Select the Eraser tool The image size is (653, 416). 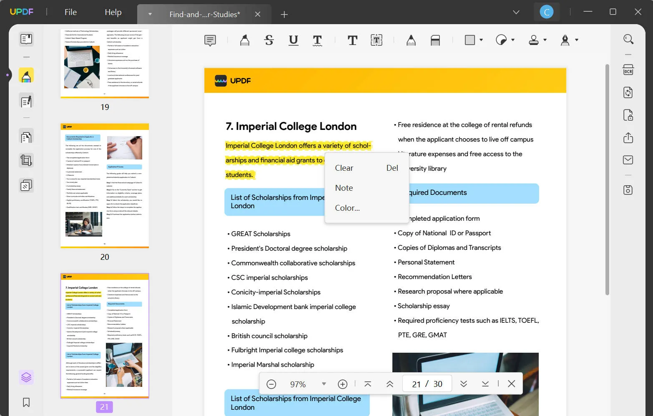pyautogui.click(x=435, y=40)
